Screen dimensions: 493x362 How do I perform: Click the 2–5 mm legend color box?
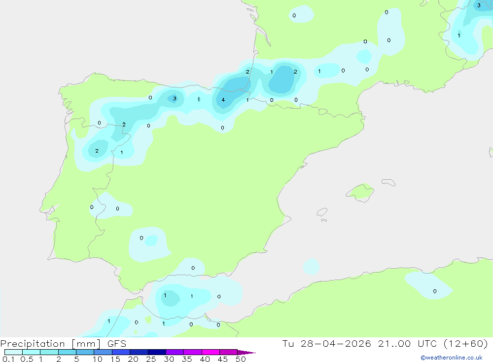point(67,352)
